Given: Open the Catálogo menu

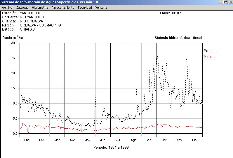Looking at the screenshot, I should tap(22, 8).
